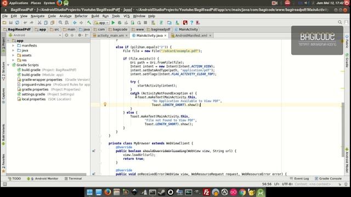Open the File menu
The image size is (351, 197).
[x=5, y=16]
